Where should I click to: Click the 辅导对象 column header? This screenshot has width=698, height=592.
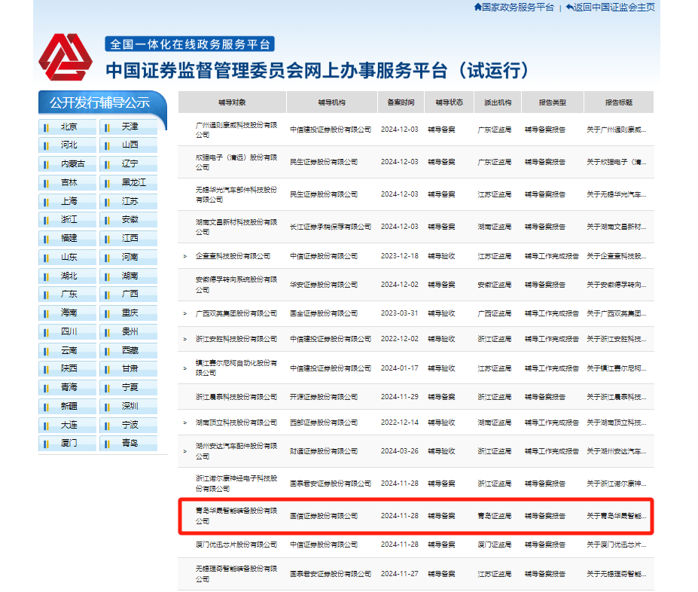(232, 102)
